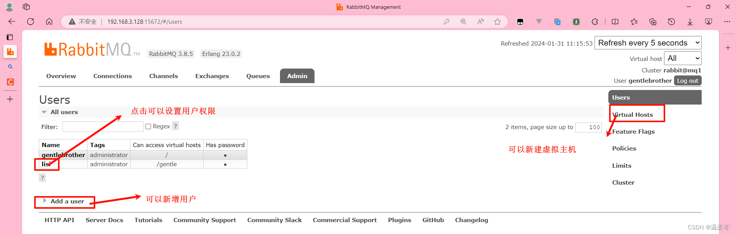
Task: Open Policies in admin sidebar
Action: 624,149
